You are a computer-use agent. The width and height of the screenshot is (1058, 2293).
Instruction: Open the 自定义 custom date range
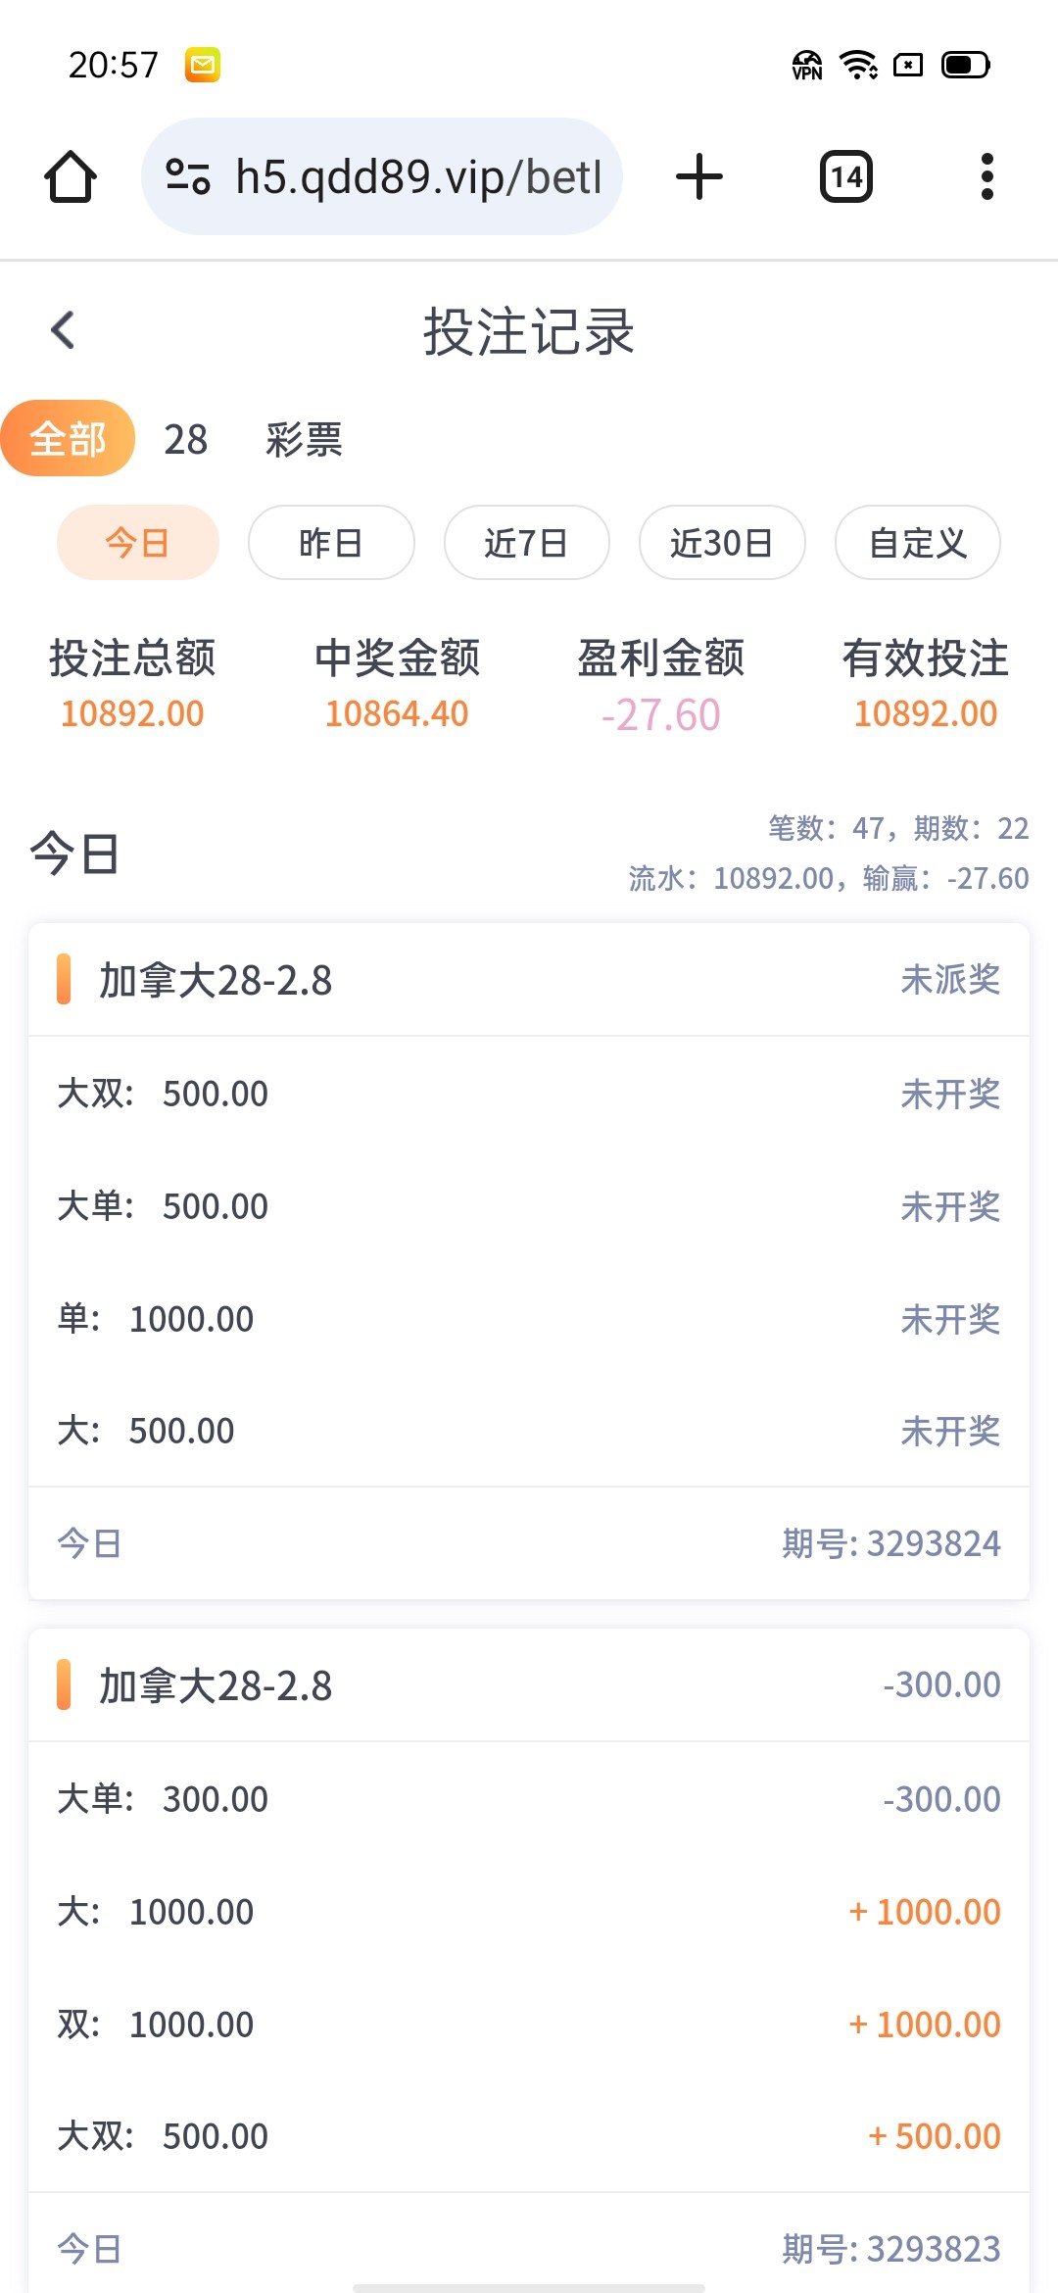[x=917, y=542]
